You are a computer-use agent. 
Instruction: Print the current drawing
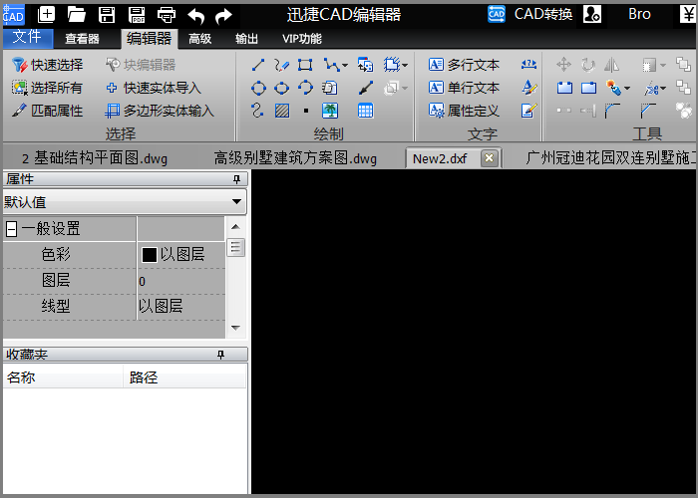tap(167, 15)
